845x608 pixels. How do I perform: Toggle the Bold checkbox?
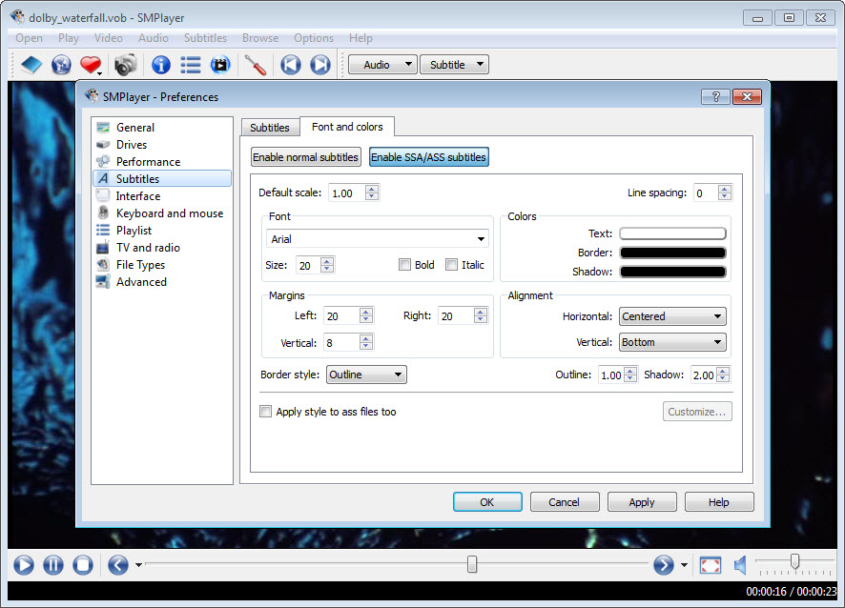pyautogui.click(x=404, y=265)
